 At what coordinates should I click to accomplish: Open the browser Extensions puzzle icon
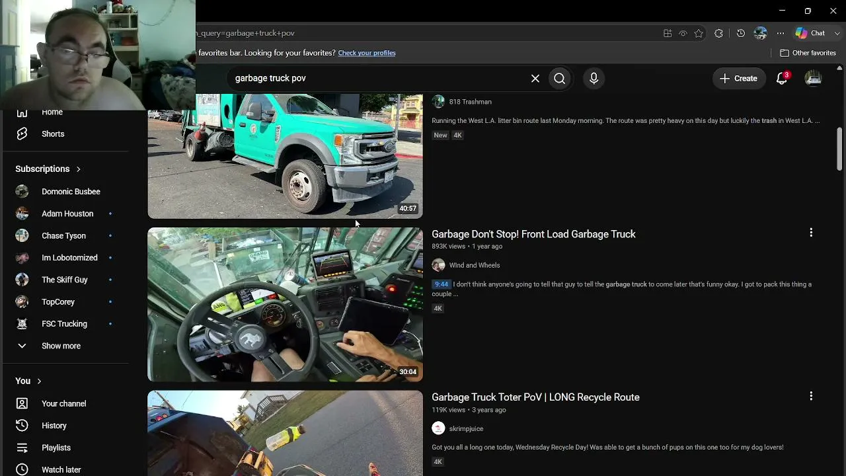pyautogui.click(x=719, y=33)
